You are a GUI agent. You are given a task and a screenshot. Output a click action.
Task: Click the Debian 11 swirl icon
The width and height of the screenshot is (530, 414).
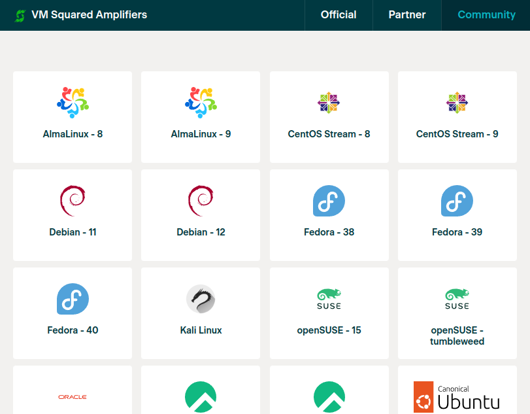pyautogui.click(x=73, y=201)
